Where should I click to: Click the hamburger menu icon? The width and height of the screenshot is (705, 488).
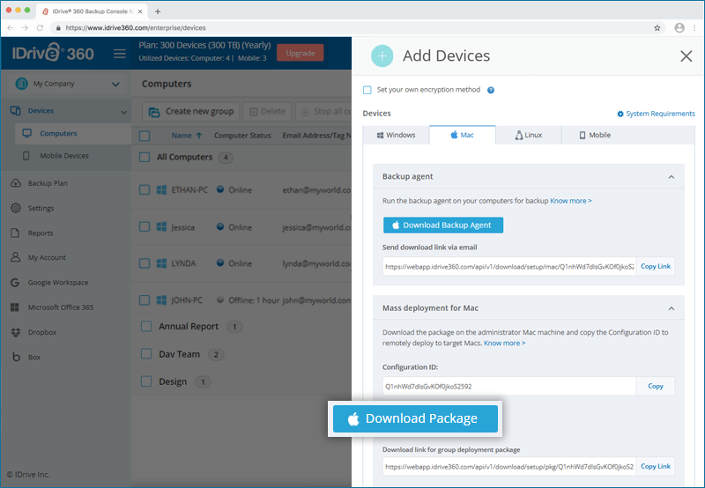point(120,54)
